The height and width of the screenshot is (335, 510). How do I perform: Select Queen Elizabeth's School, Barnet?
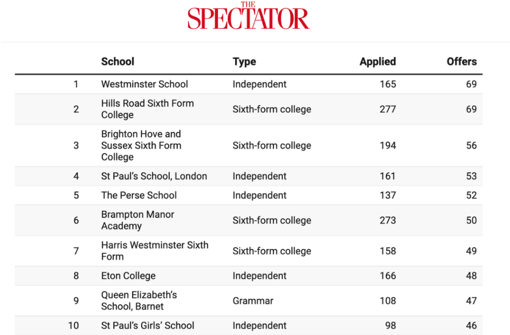[x=139, y=301]
